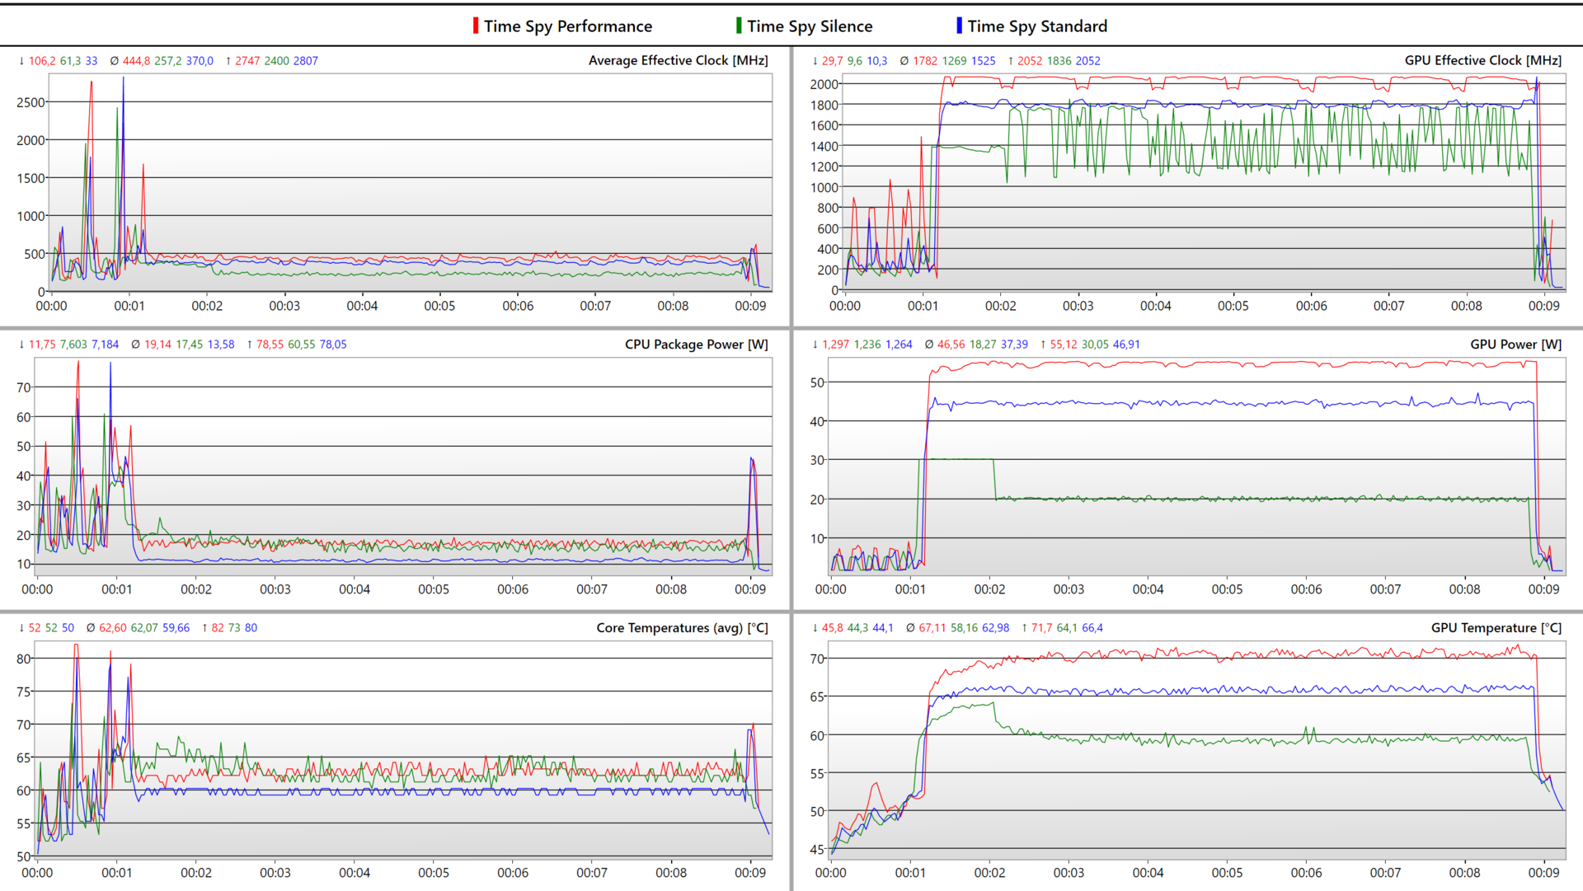The width and height of the screenshot is (1583, 891).
Task: Click the GPU Temperature [°C] chart title
Action: tap(1496, 628)
